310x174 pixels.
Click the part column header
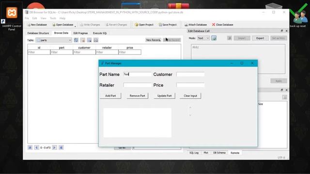[62, 47]
